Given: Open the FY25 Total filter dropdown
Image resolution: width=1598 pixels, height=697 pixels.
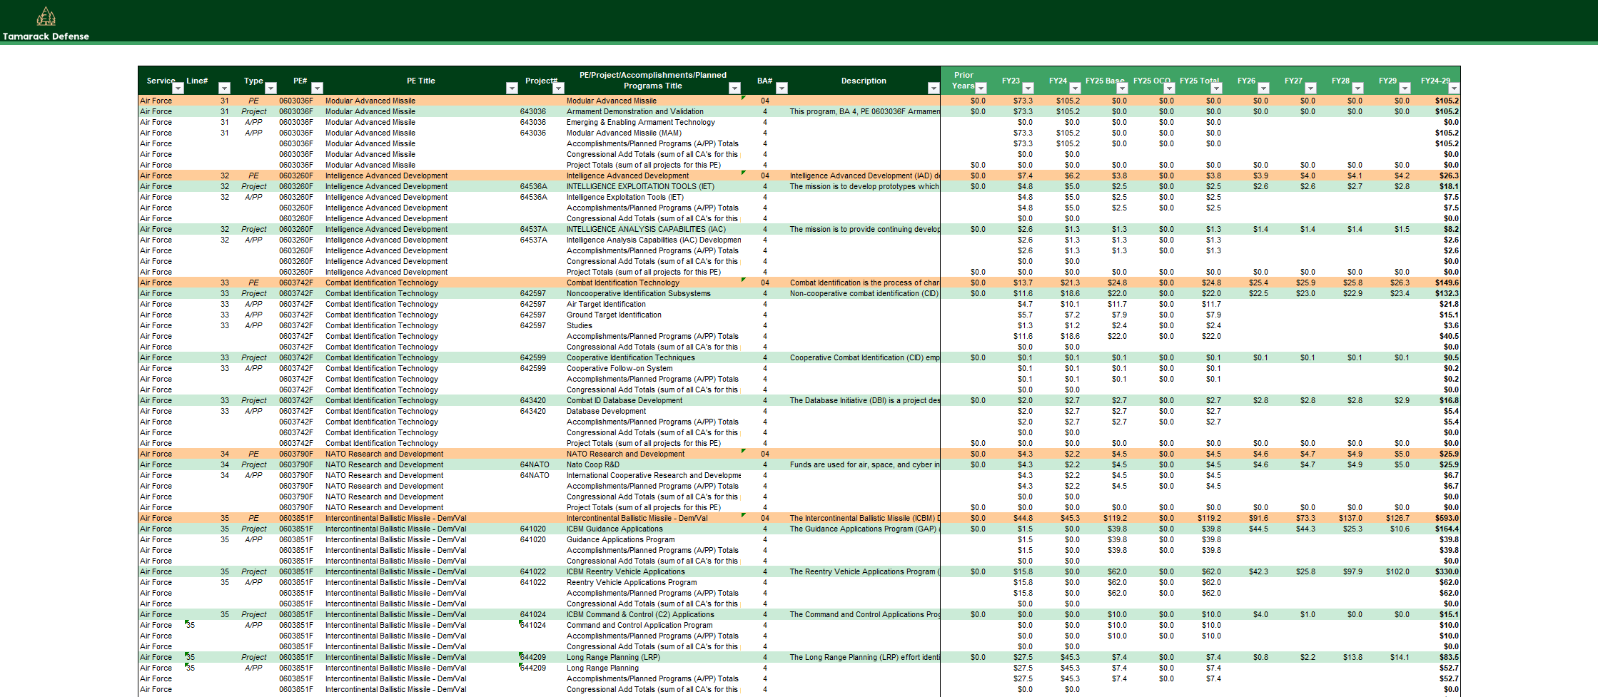Looking at the screenshot, I should coord(1216,88).
